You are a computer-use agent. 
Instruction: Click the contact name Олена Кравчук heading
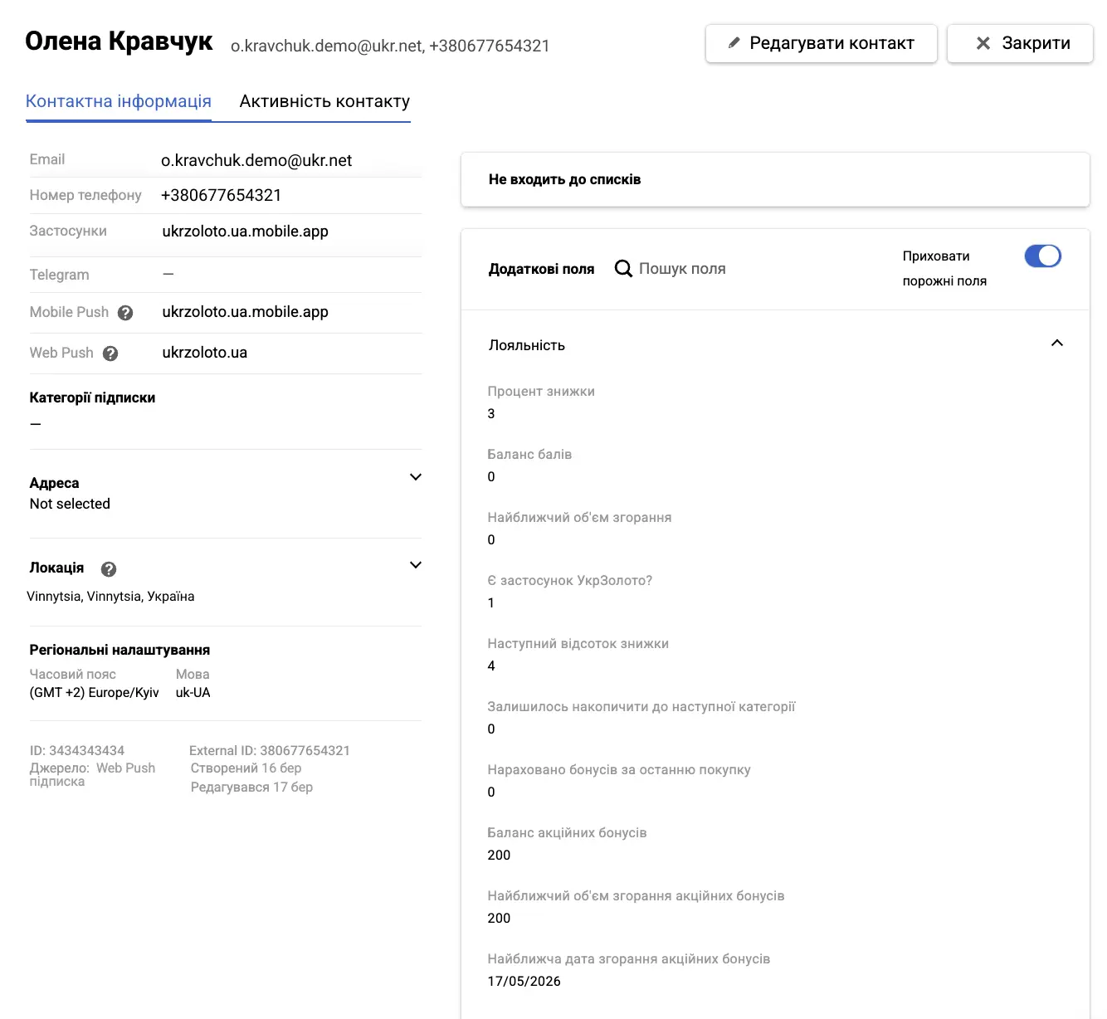point(119,41)
